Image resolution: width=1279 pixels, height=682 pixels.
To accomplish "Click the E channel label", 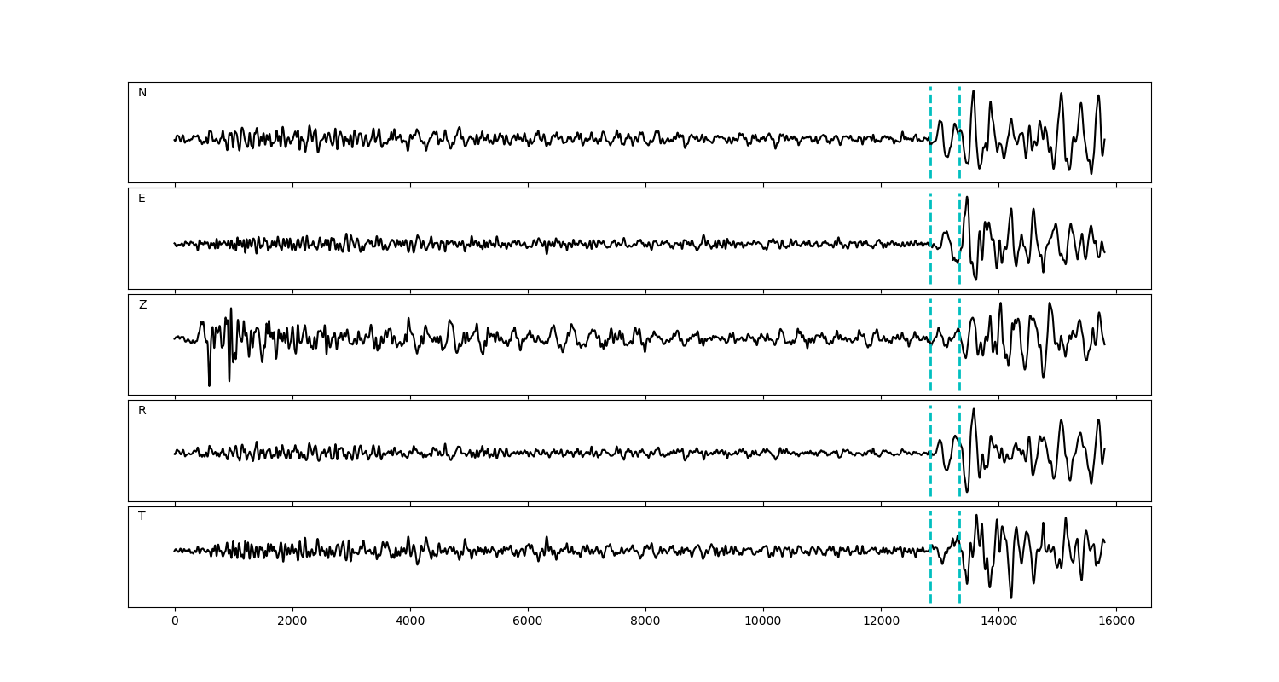I will pyautogui.click(x=142, y=199).
